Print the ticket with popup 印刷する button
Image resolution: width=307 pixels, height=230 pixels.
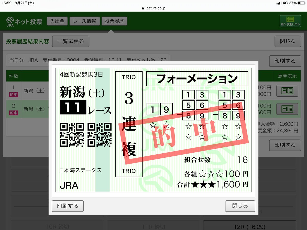[68, 206]
